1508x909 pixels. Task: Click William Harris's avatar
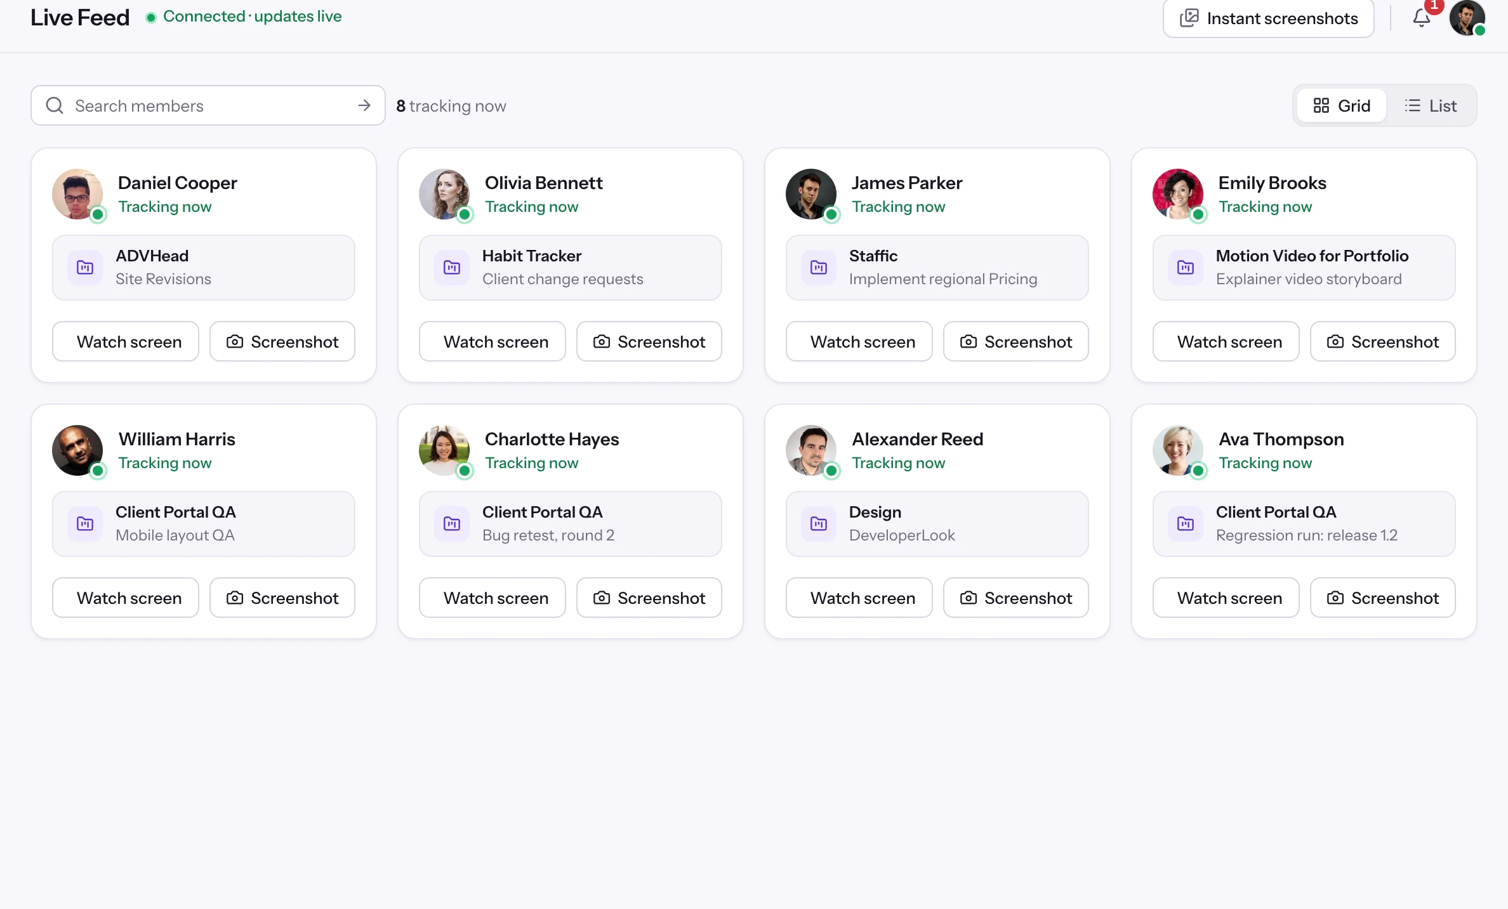click(77, 450)
